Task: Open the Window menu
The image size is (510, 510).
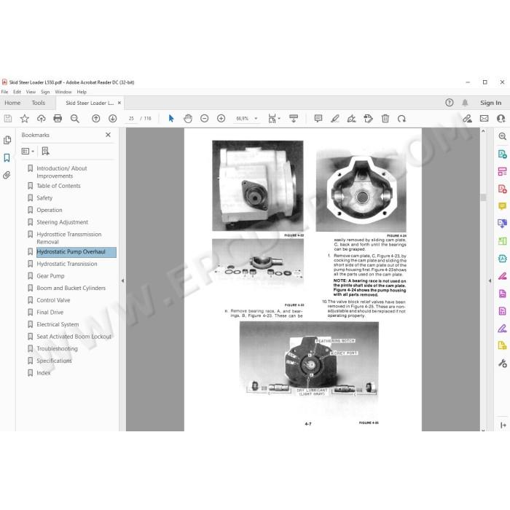Action: 63,92
